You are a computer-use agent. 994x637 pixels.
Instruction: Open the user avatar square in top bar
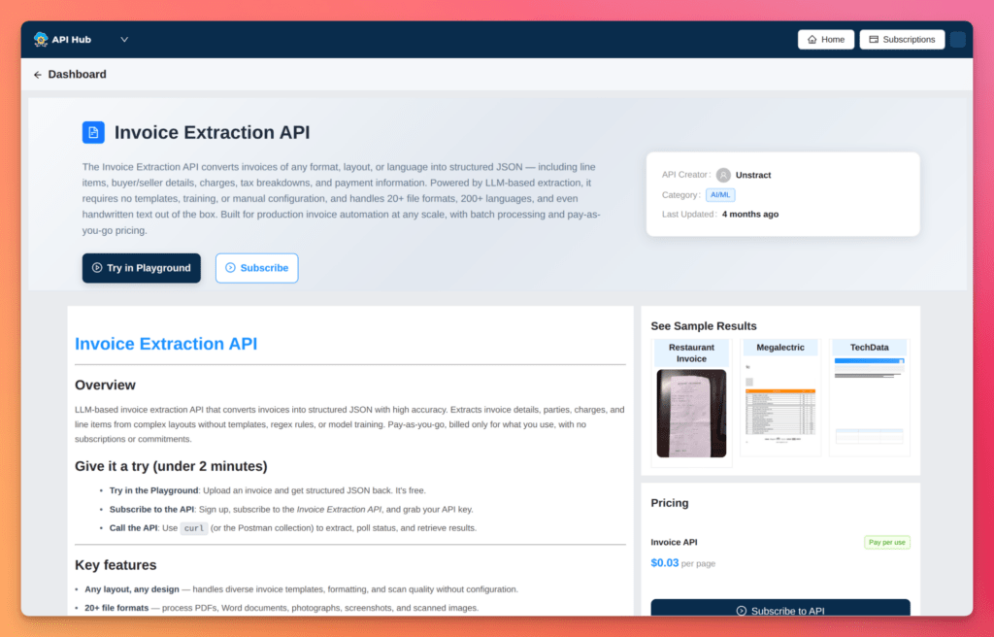[958, 40]
